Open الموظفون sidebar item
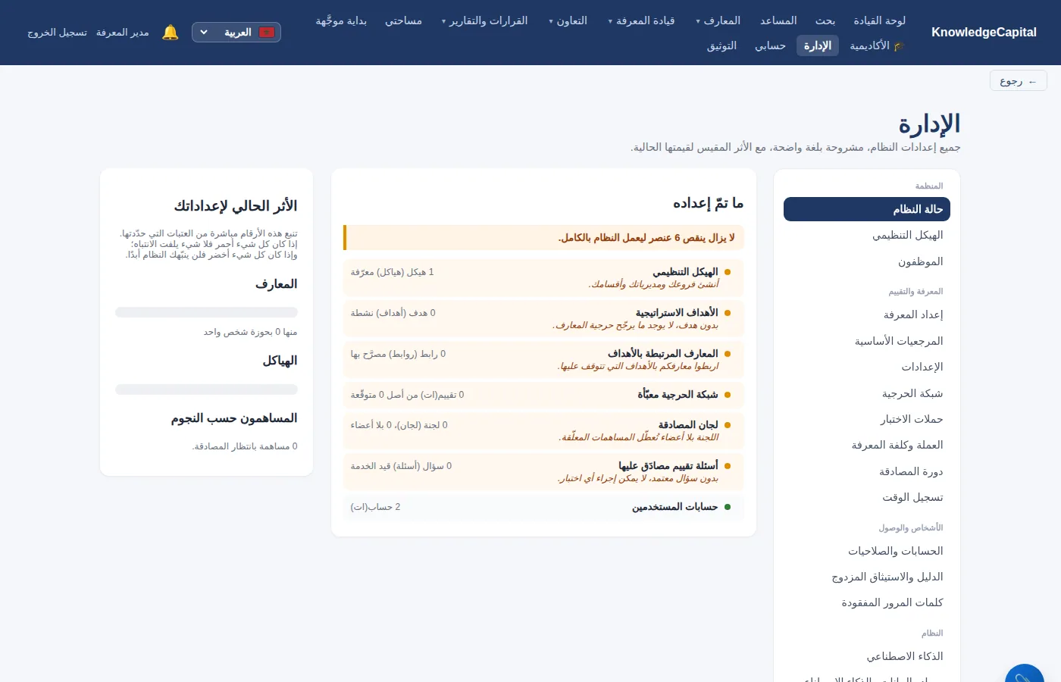1061x682 pixels. click(x=867, y=261)
